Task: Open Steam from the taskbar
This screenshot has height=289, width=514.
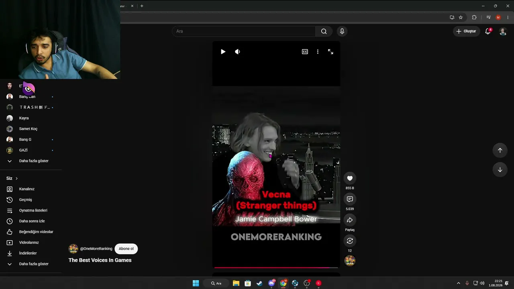Action: 259,283
